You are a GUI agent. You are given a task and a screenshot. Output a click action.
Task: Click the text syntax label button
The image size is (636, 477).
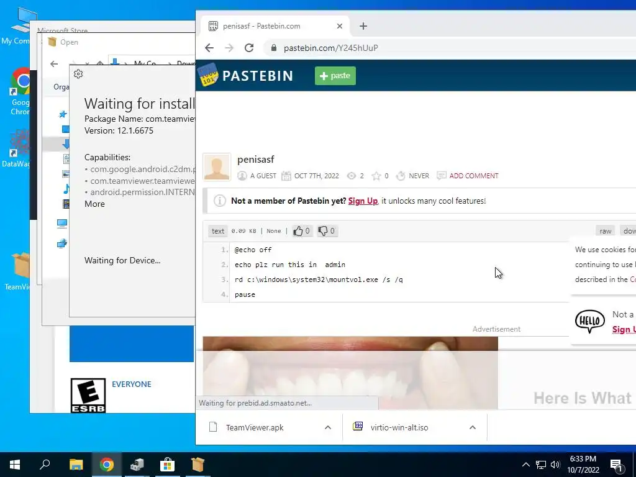218,231
